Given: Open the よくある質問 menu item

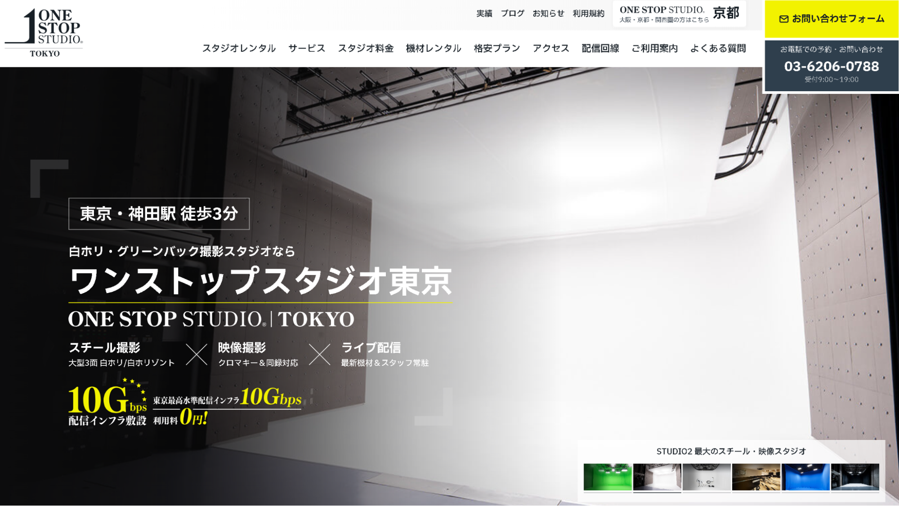Looking at the screenshot, I should 718,48.
